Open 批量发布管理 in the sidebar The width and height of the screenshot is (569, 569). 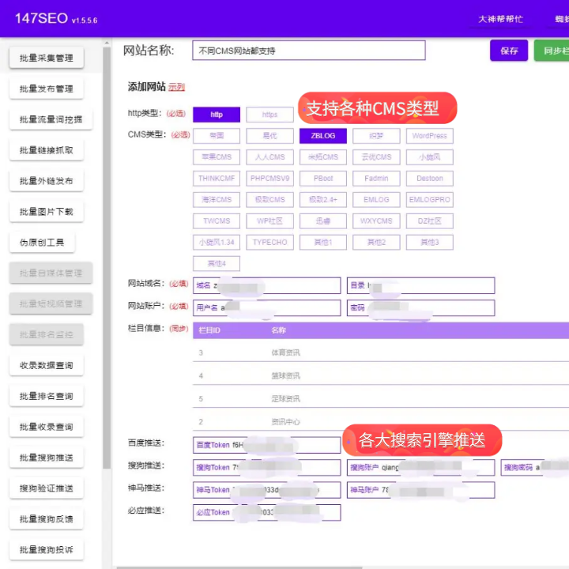47,89
